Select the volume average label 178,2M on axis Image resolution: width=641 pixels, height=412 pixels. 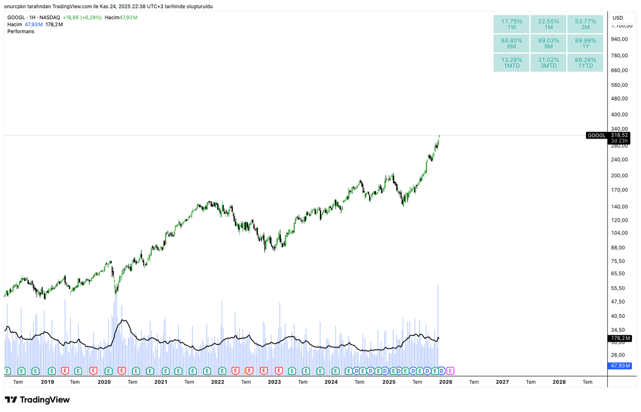[620, 338]
